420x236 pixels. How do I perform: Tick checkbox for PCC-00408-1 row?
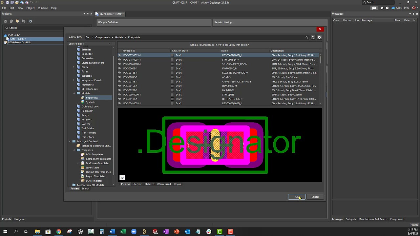(172, 69)
